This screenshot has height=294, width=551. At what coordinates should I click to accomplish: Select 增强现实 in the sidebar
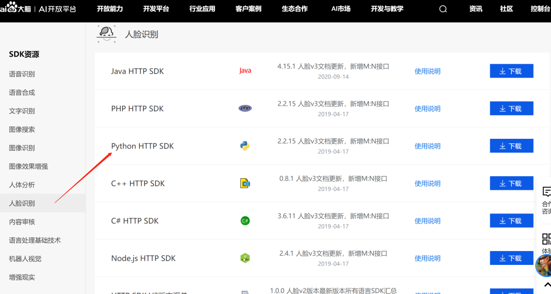tap(22, 277)
